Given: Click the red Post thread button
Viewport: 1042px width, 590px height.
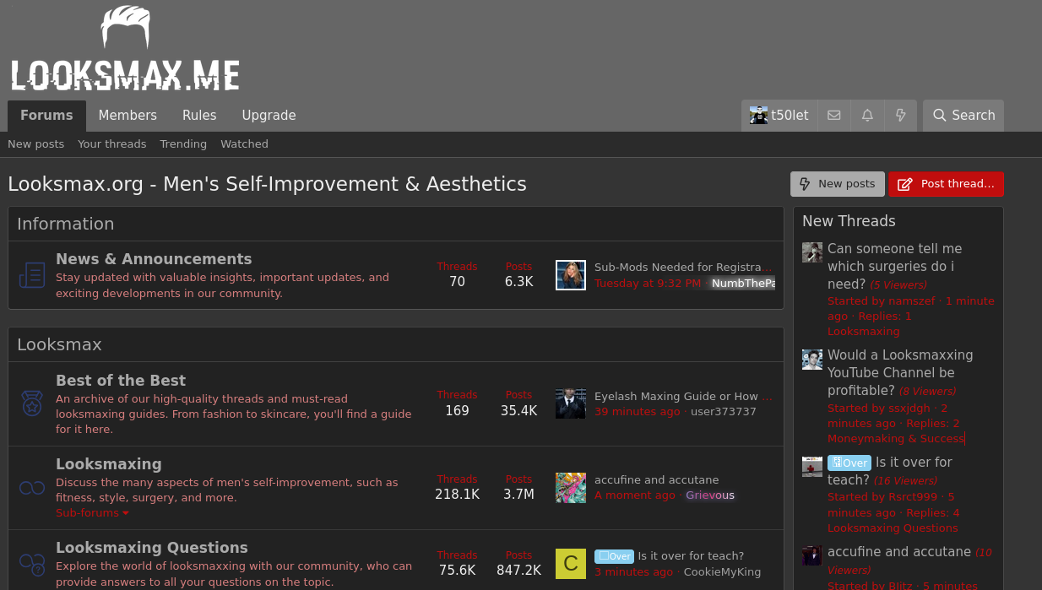Looking at the screenshot, I should tap(947, 184).
